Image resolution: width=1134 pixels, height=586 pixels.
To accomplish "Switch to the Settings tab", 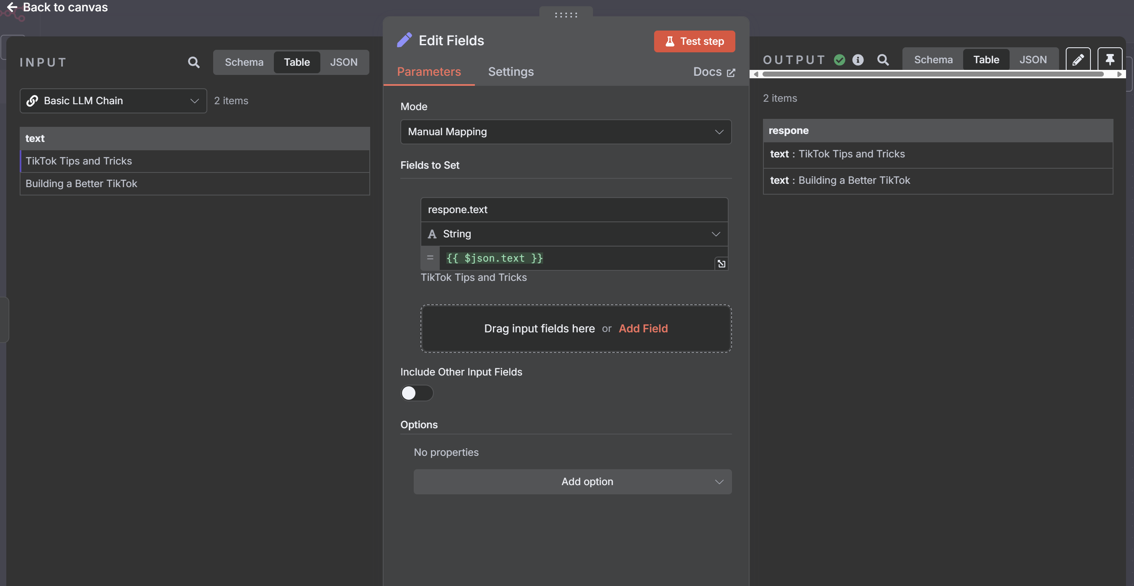I will tap(510, 72).
